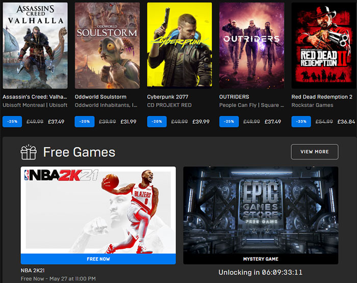The image size is (357, 283).
Task: Click the Ubisoft Montreal | Ubisoft publisher text
Action: [x=35, y=105]
